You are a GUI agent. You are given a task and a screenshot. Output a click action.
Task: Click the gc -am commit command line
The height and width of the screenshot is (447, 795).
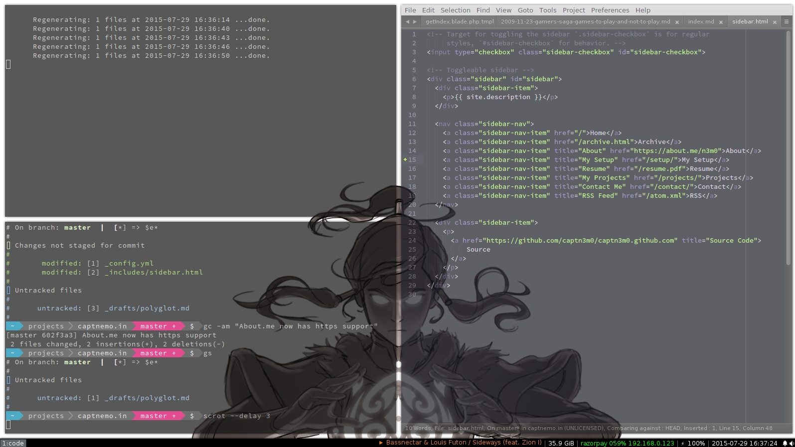(291, 326)
